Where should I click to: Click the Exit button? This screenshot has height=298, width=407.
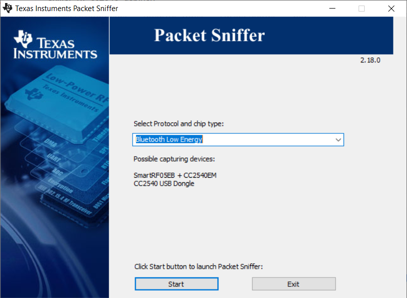(294, 284)
